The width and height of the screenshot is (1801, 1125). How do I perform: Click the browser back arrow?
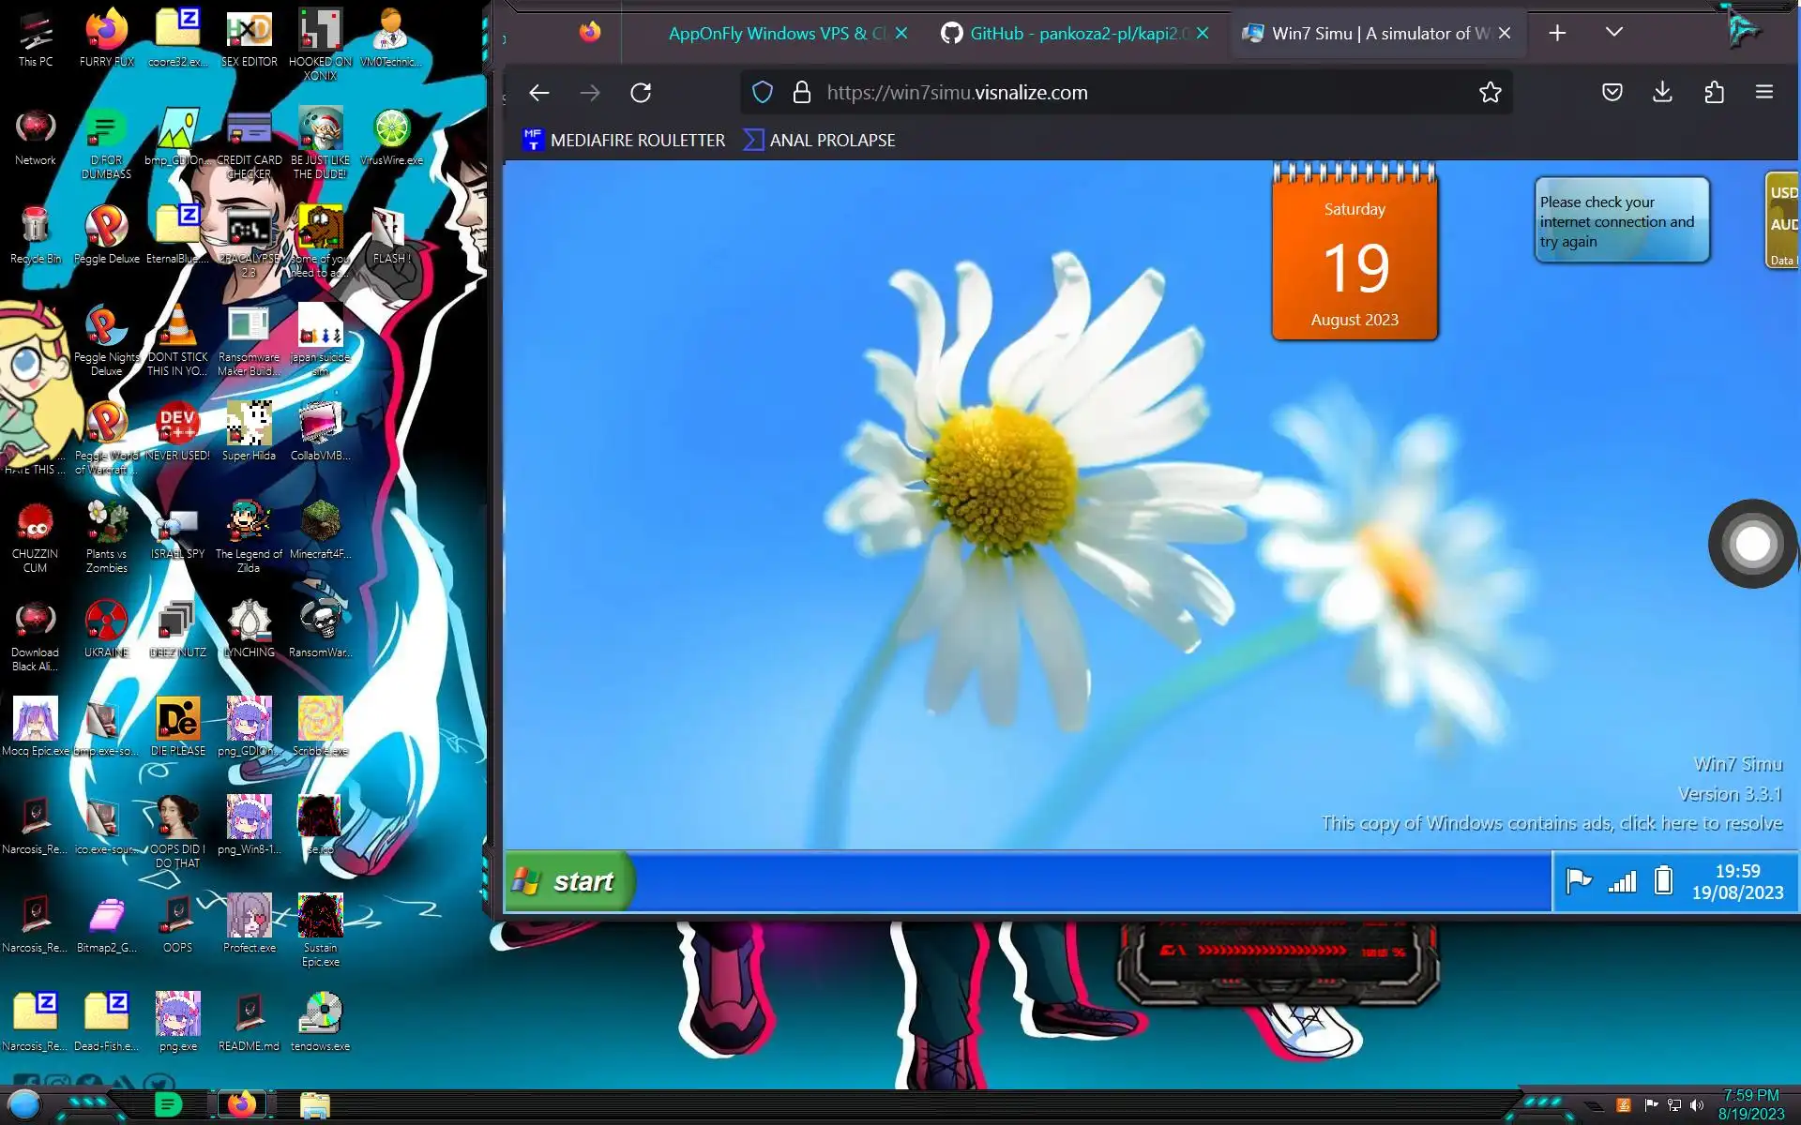(x=538, y=93)
